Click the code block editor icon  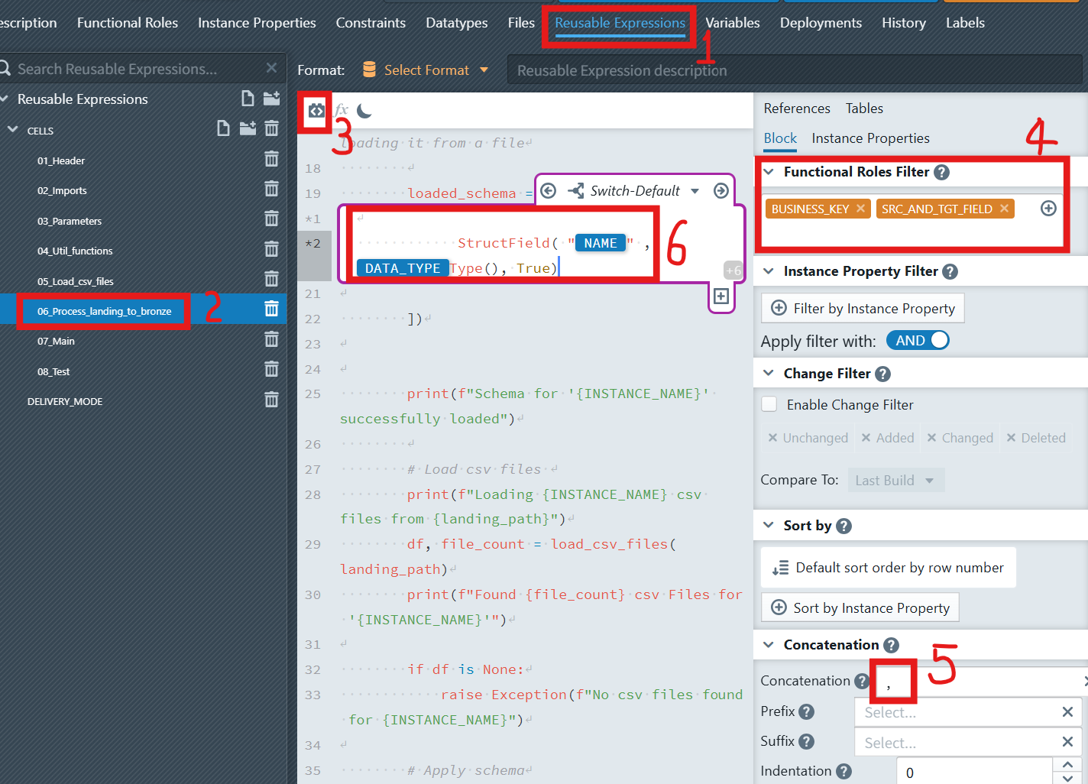pyautogui.click(x=316, y=112)
